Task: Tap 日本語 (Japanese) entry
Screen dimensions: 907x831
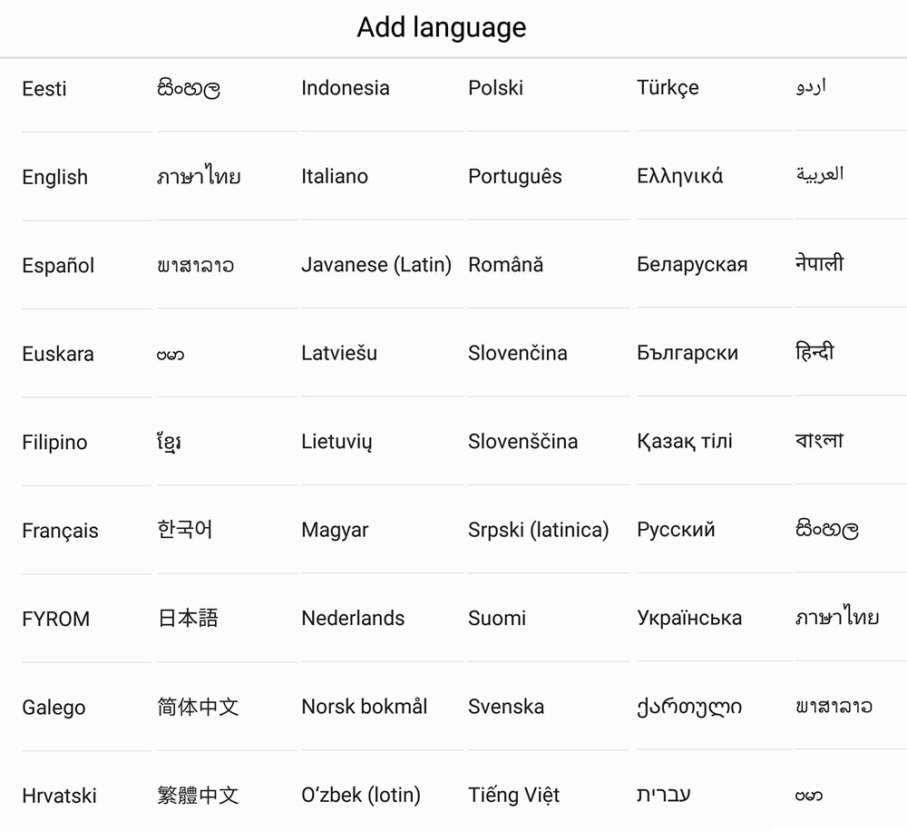Action: coord(188,618)
